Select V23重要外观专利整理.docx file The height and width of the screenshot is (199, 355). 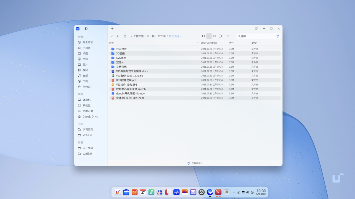(195, 71)
